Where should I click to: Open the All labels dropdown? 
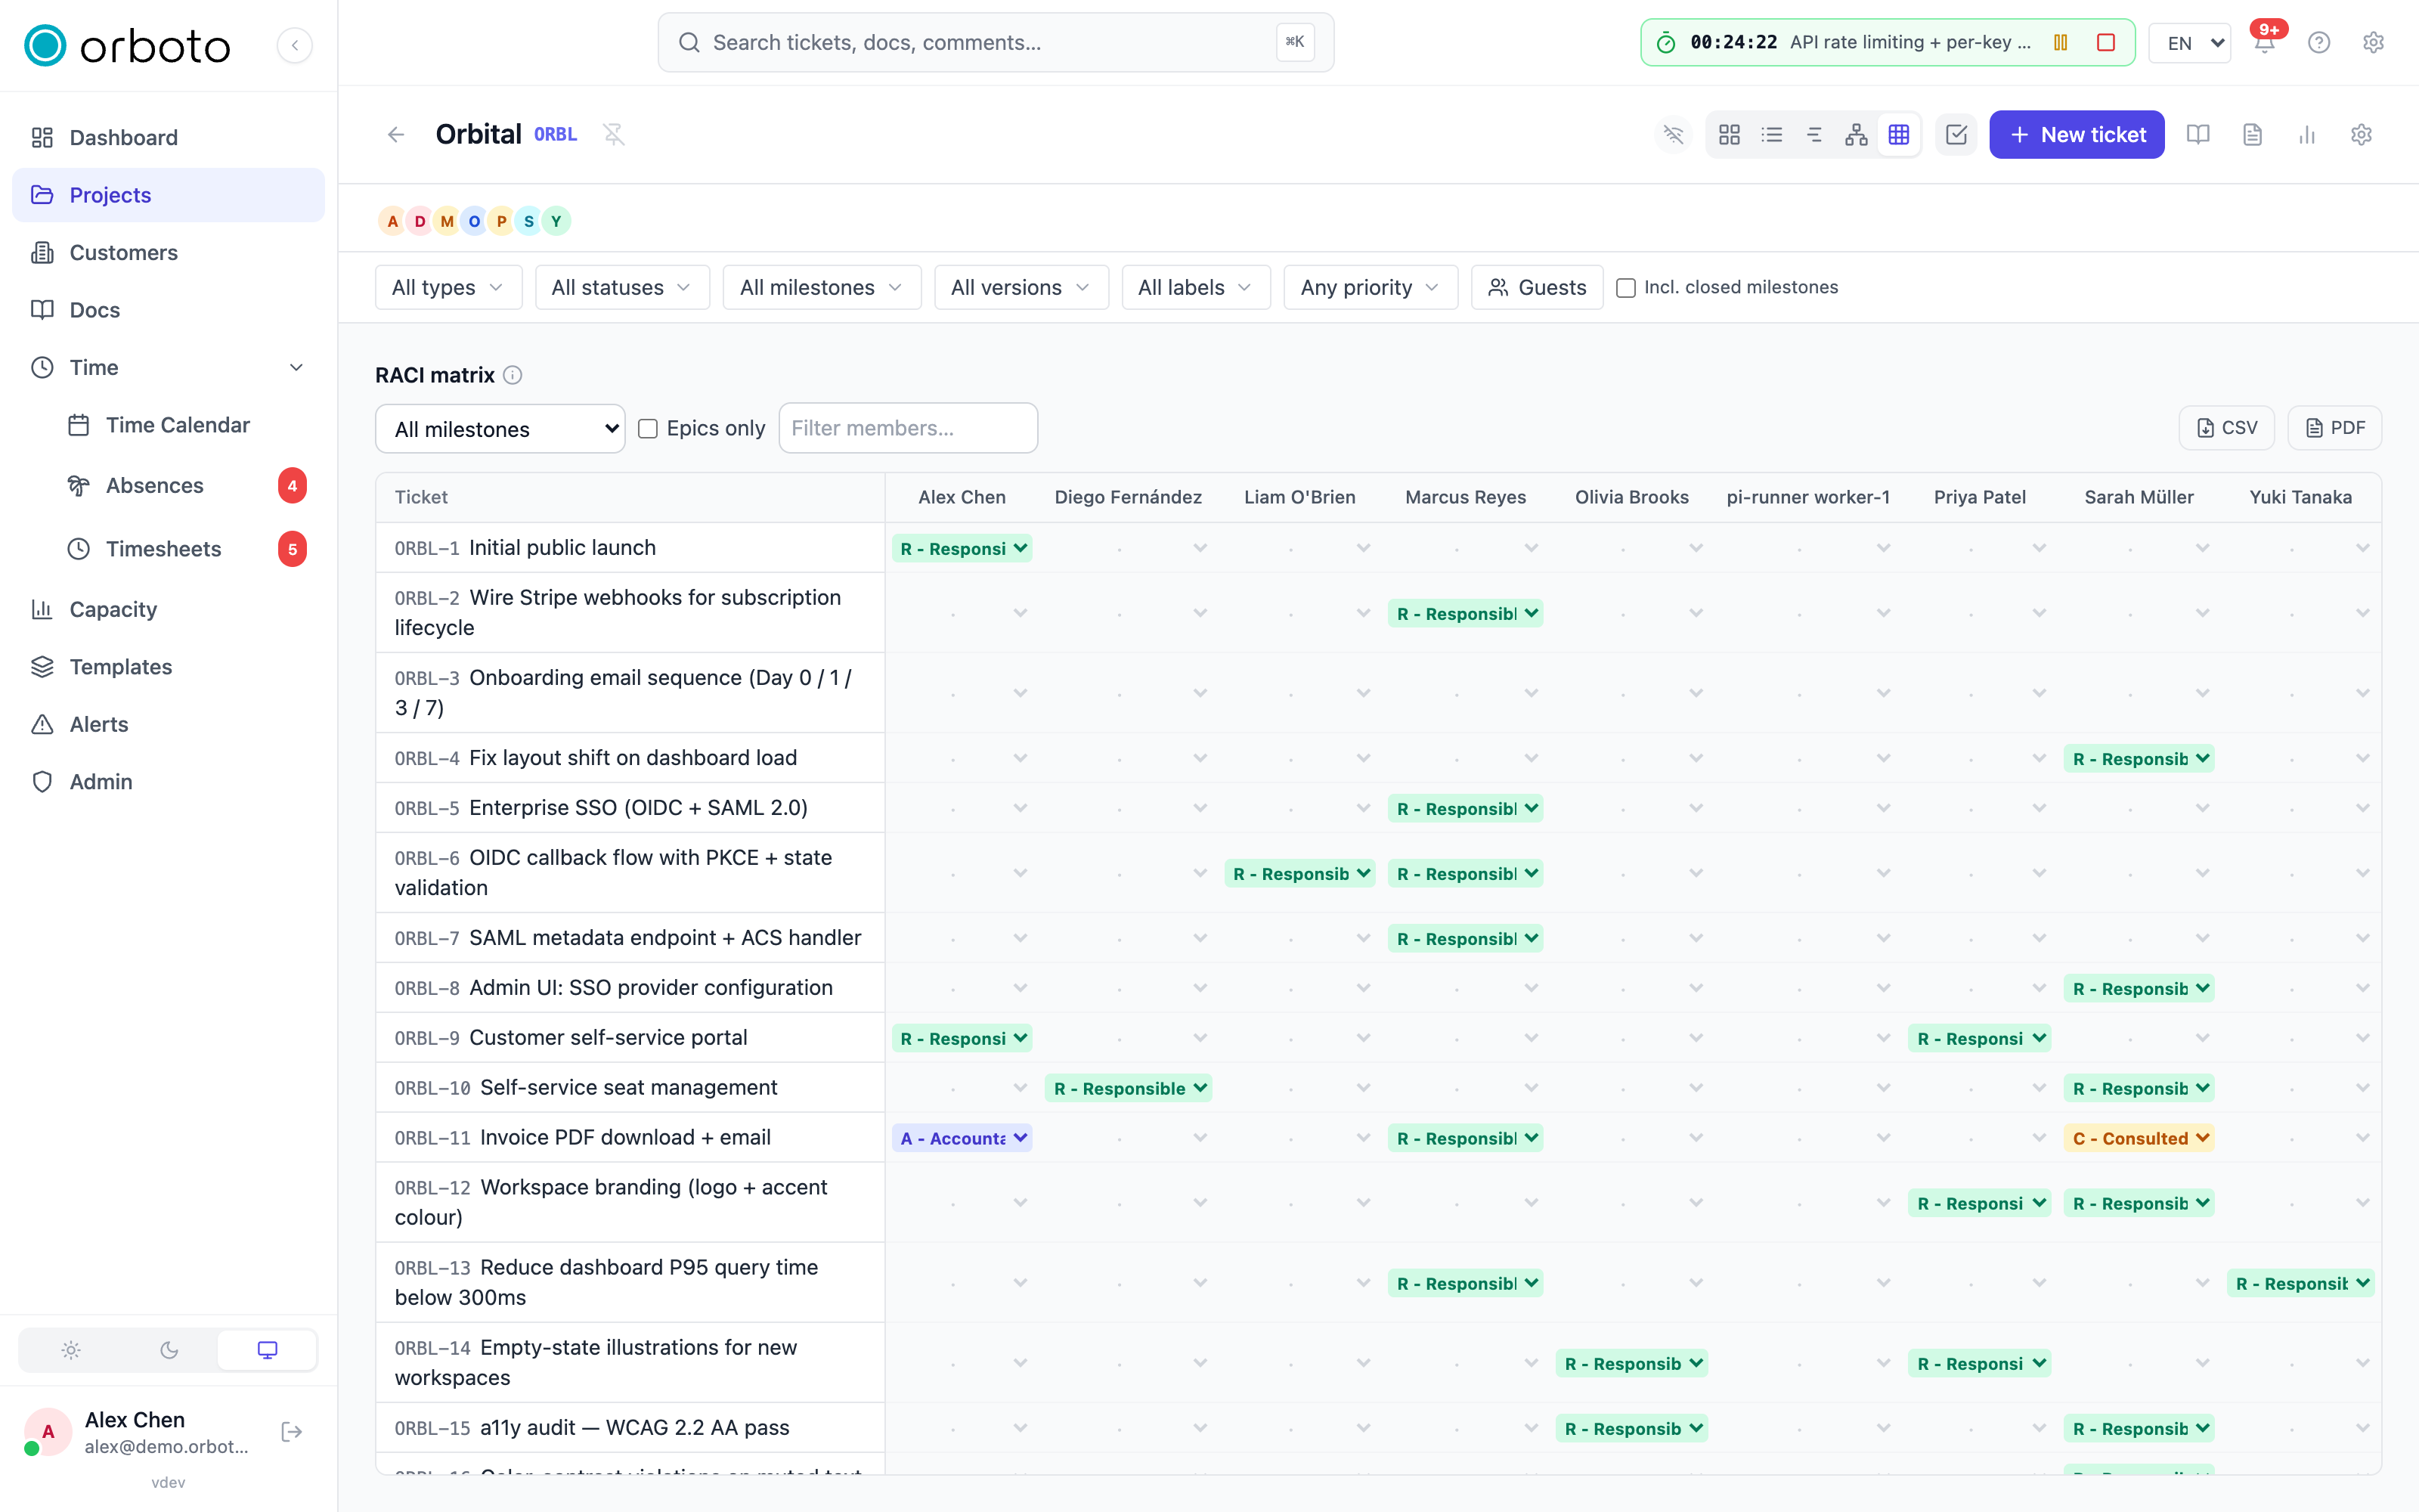click(1195, 287)
